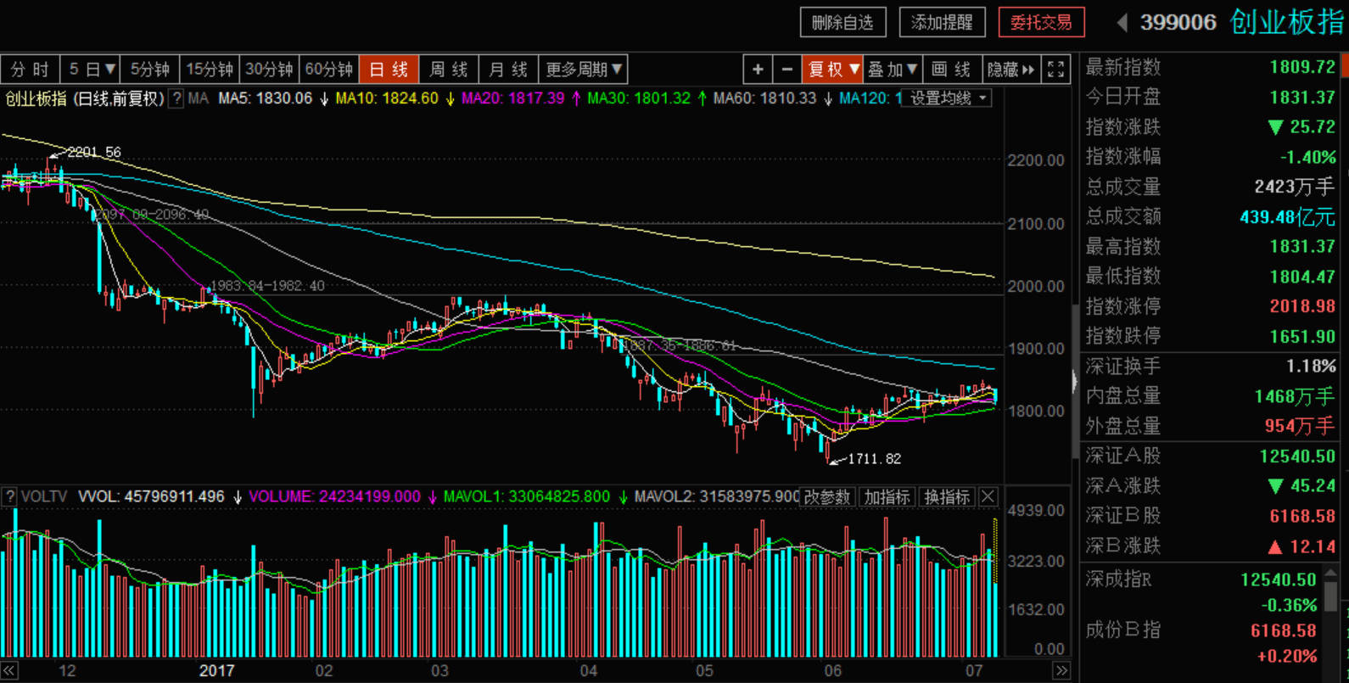Click the 成份B指 entry
This screenshot has width=1349, height=683.
[x=1122, y=630]
